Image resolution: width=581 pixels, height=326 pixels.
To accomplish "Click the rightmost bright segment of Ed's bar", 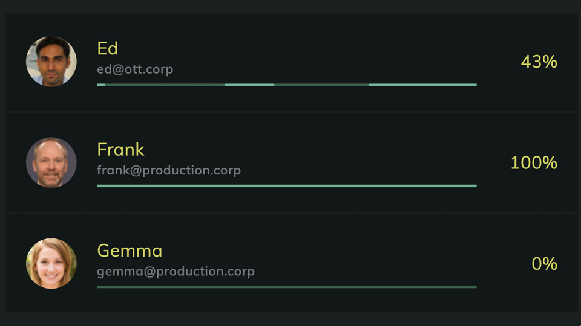I will (422, 85).
